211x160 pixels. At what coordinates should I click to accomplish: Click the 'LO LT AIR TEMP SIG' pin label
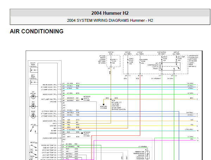click(x=49, y=155)
